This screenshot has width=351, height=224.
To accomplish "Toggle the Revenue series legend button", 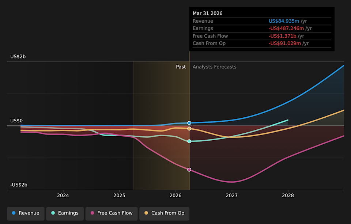I will 26,213.
